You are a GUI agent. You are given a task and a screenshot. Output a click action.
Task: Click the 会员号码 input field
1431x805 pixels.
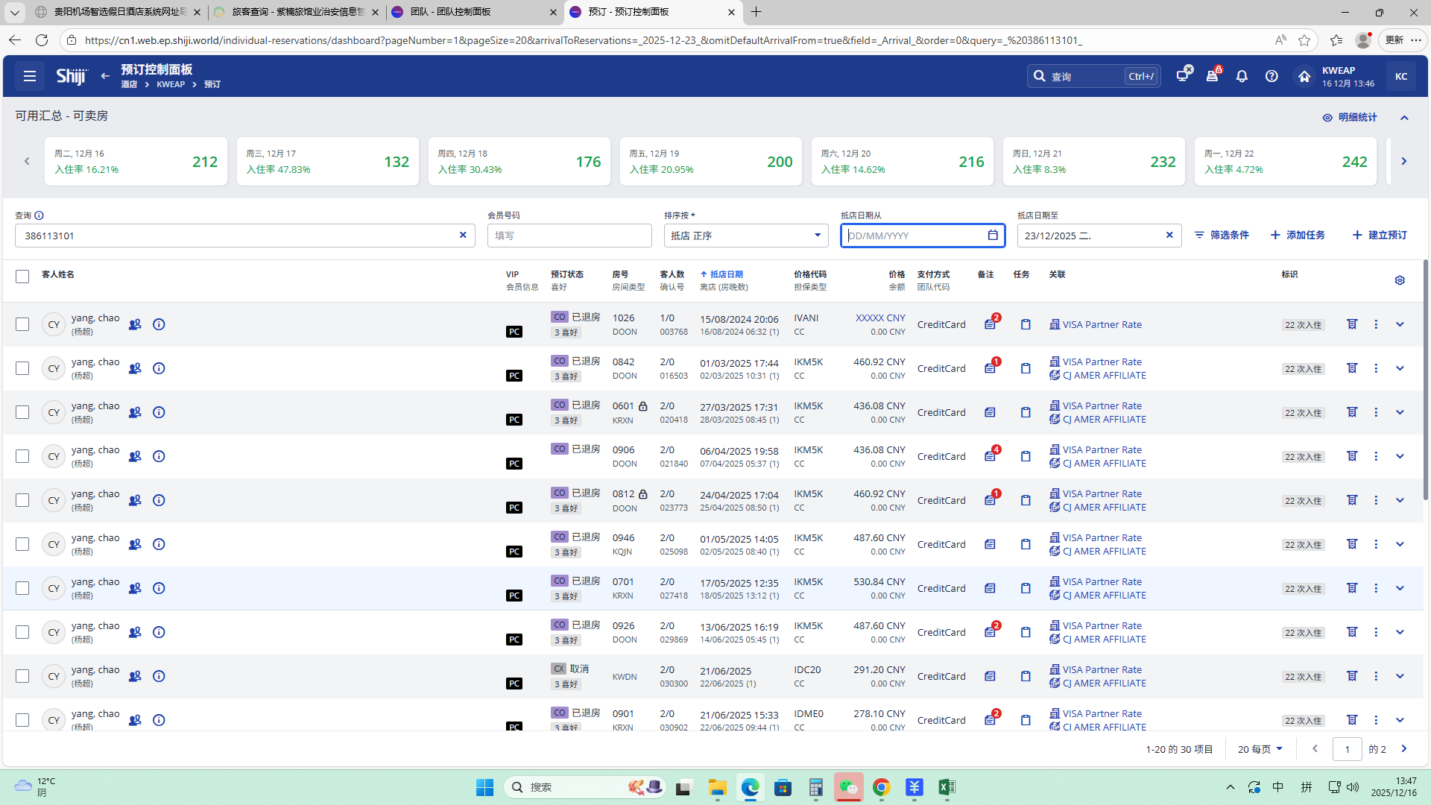(x=569, y=236)
